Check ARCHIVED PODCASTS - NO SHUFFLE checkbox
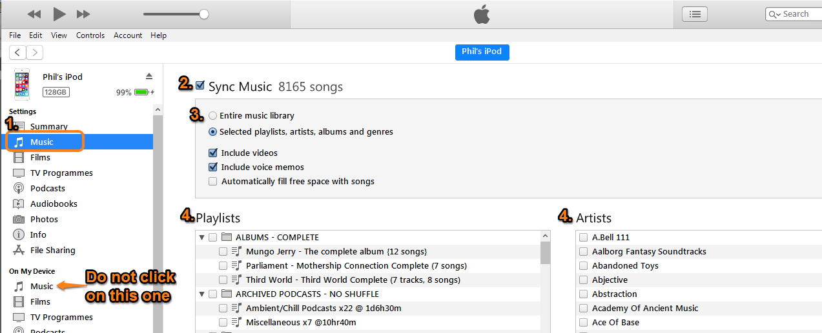The height and width of the screenshot is (333, 822). coord(213,294)
